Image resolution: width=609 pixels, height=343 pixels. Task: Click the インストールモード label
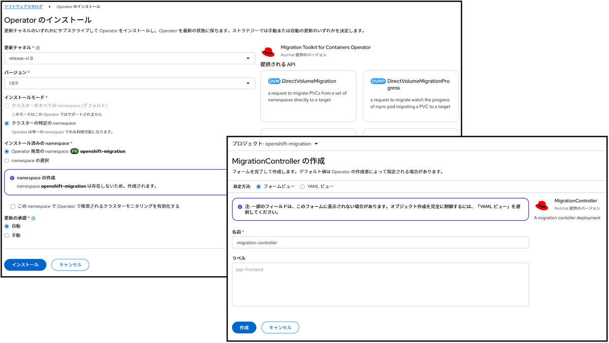click(24, 97)
